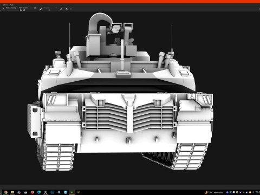The width and height of the screenshot is (260, 195).
Task: Click the greyed-out Distance slider
Action: pyautogui.click(x=50, y=10)
